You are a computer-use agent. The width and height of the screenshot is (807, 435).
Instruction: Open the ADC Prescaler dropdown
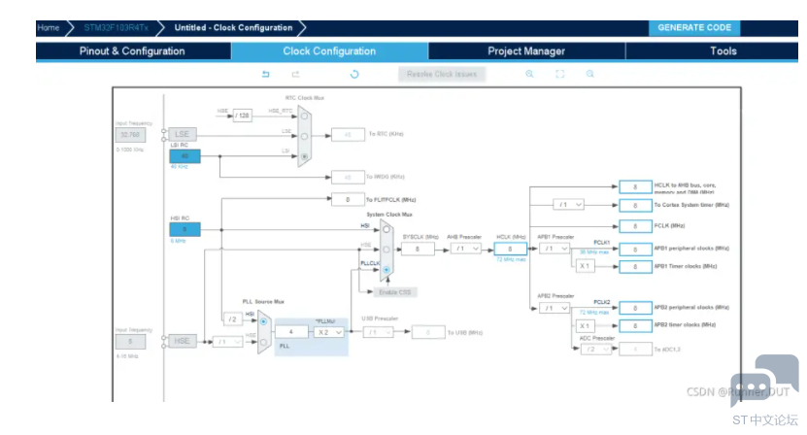click(x=595, y=350)
